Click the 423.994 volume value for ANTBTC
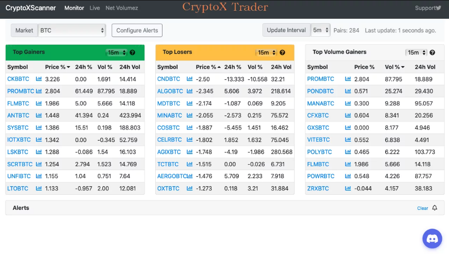Image resolution: width=449 pixels, height=255 pixels. tap(130, 116)
